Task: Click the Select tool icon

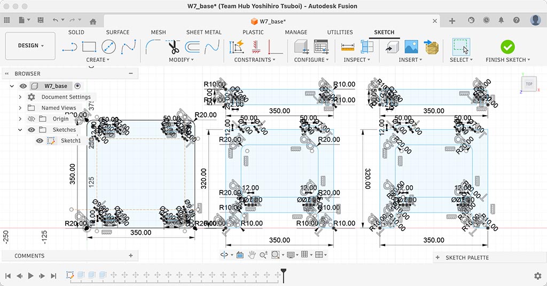Action: [x=461, y=46]
